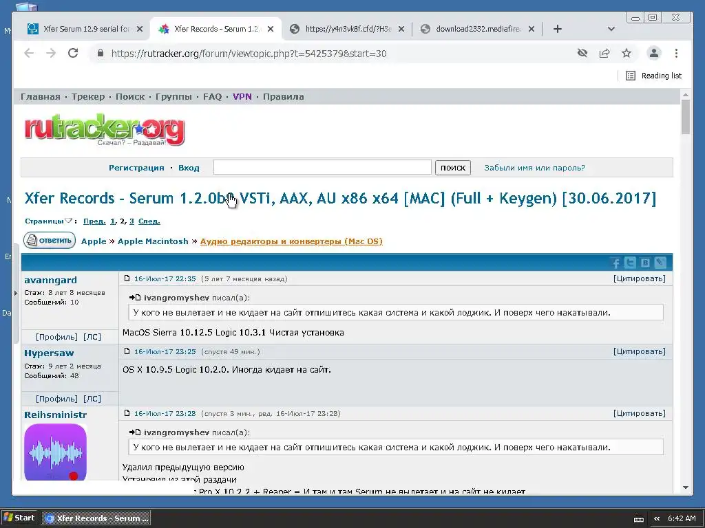This screenshot has height=528, width=705.
Task: Click the Reihsministr avatar image
Action: coord(55,452)
